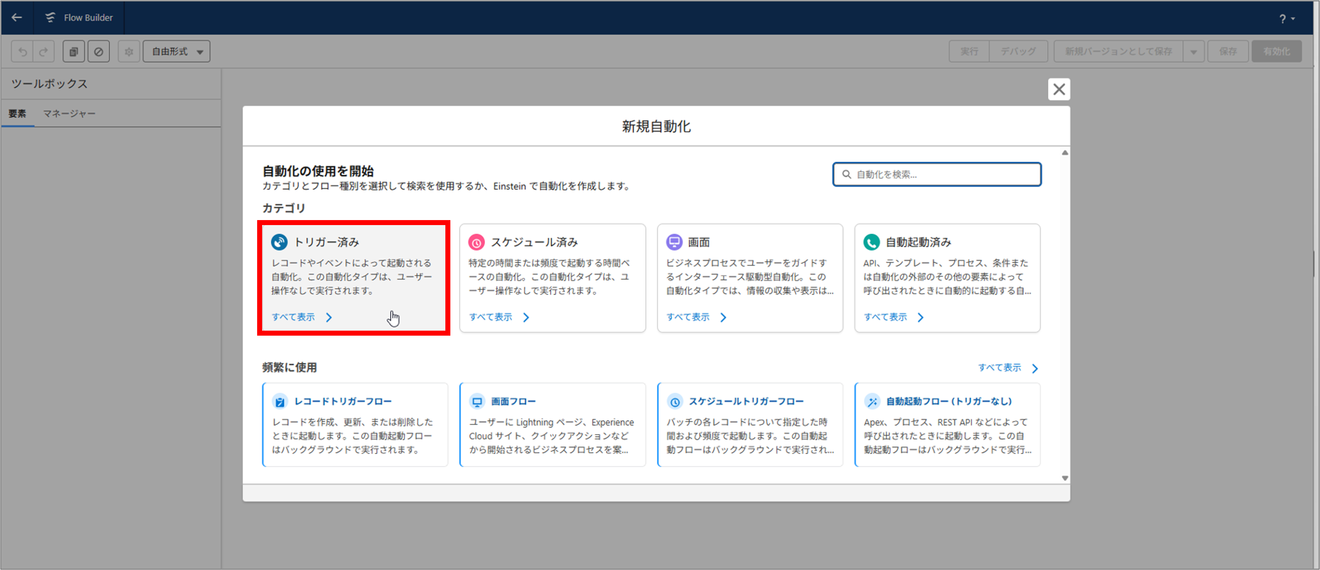Click the Redo icon in the toolbar
The image size is (1320, 570).
pos(44,51)
